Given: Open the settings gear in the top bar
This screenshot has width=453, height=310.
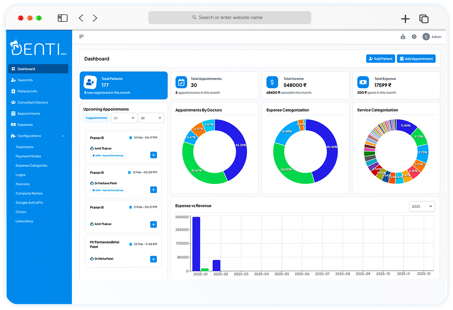Looking at the screenshot, I should pos(414,36).
